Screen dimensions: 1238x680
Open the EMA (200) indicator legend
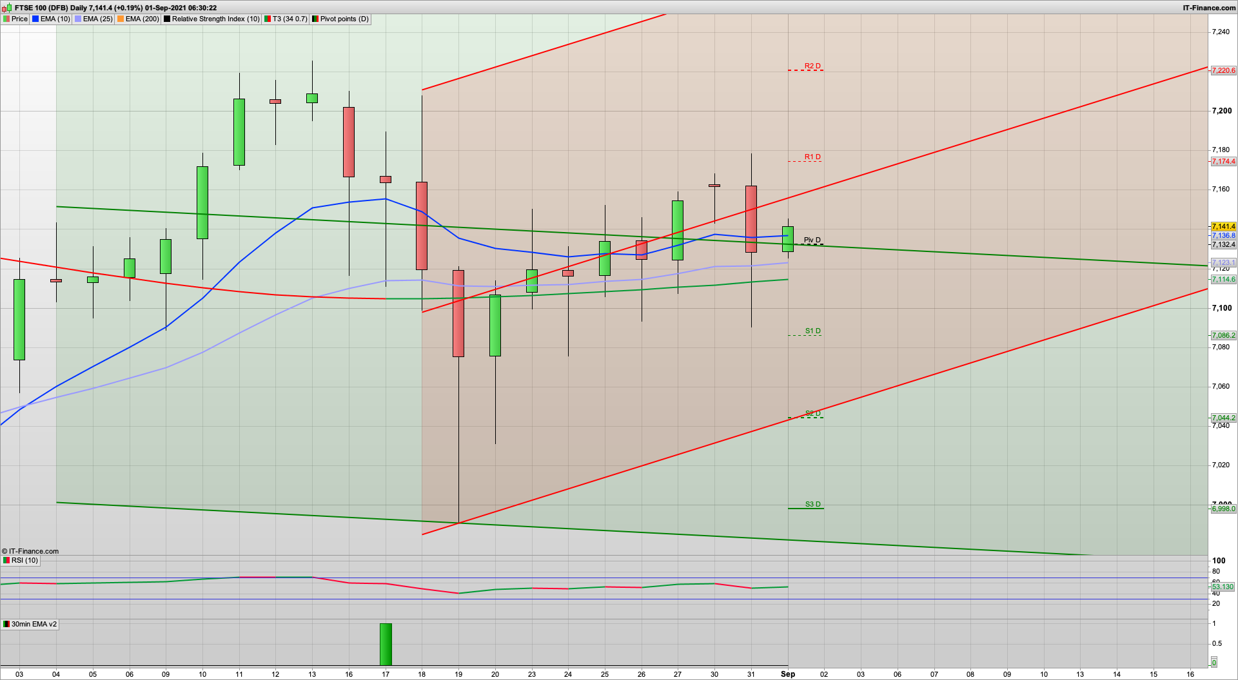(x=138, y=19)
